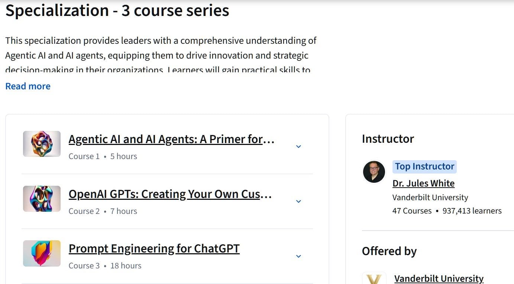Viewport: 514px width, 284px height.
Task: Open the Agentic AI and AI Agents course
Action: point(171,139)
